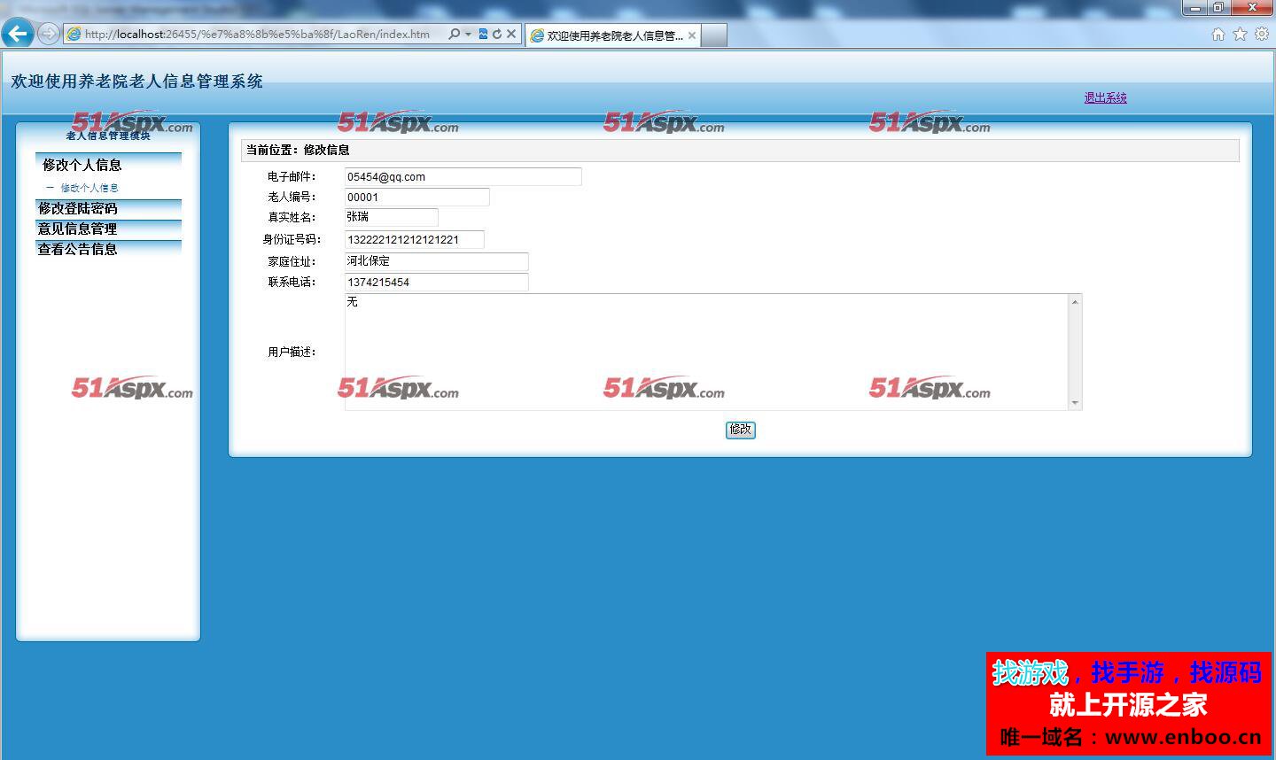
Task: Open the 修改登陆密码 menu
Action: pos(108,208)
